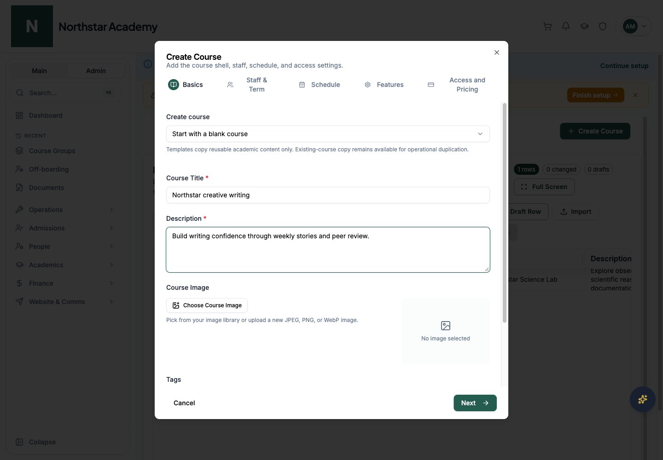Click the graduation cap icon in header
663x460 pixels.
pyautogui.click(x=584, y=27)
